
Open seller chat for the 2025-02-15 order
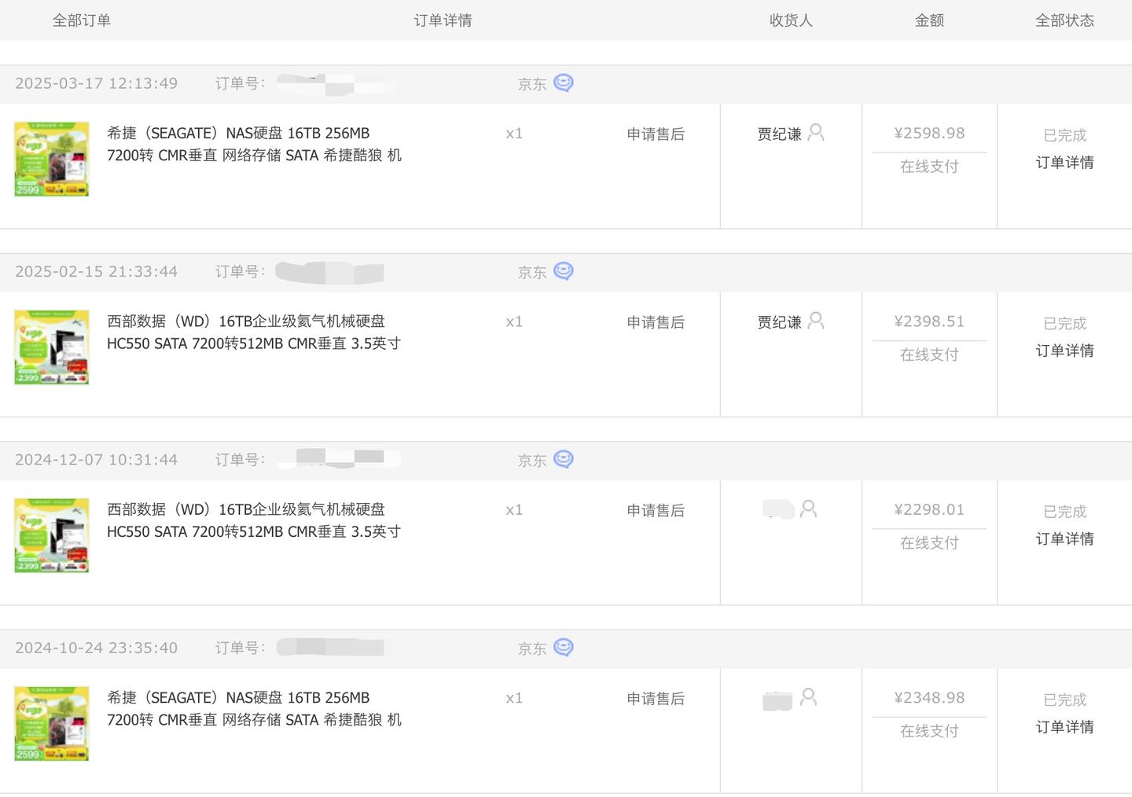coord(564,271)
